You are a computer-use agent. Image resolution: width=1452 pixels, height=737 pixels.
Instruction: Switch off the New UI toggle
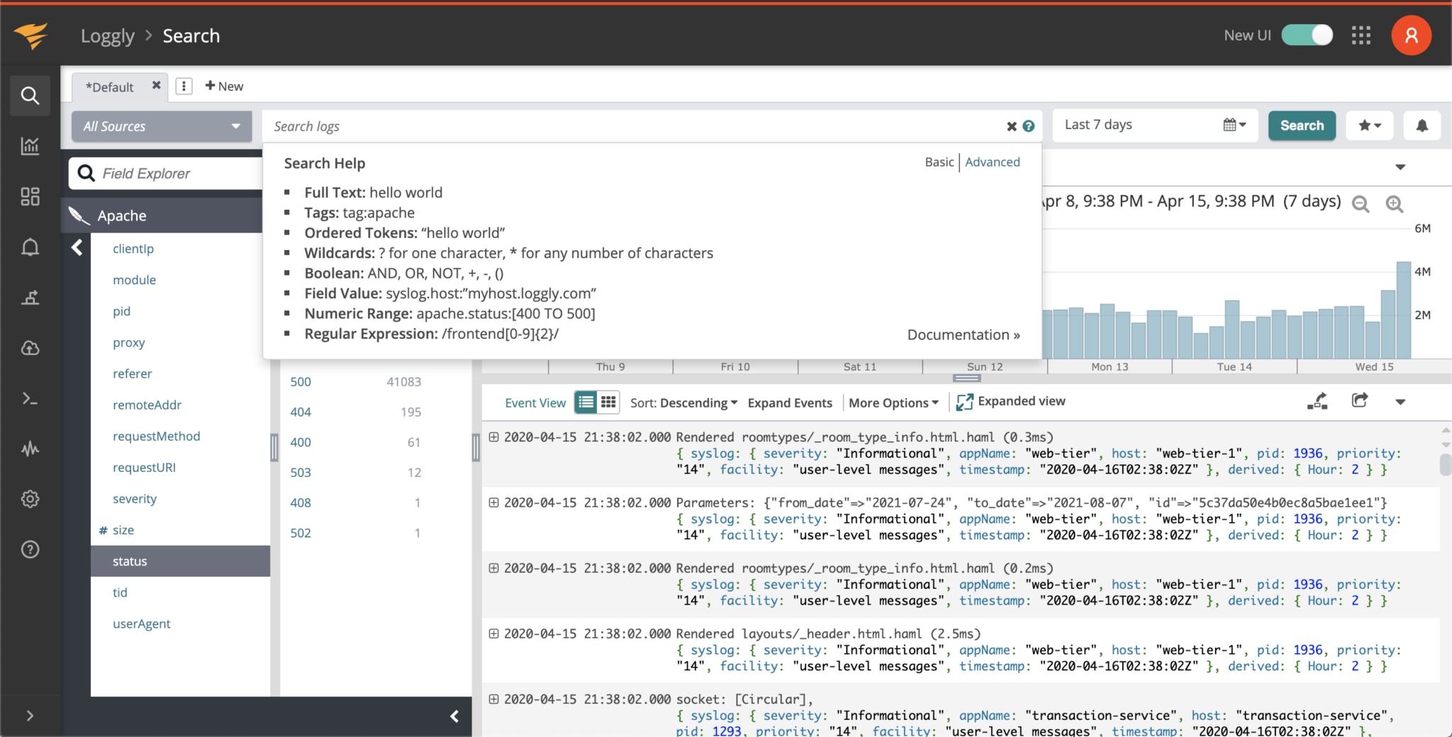[1307, 34]
